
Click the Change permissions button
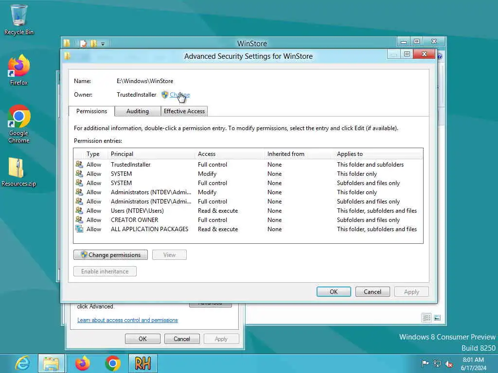click(x=110, y=254)
